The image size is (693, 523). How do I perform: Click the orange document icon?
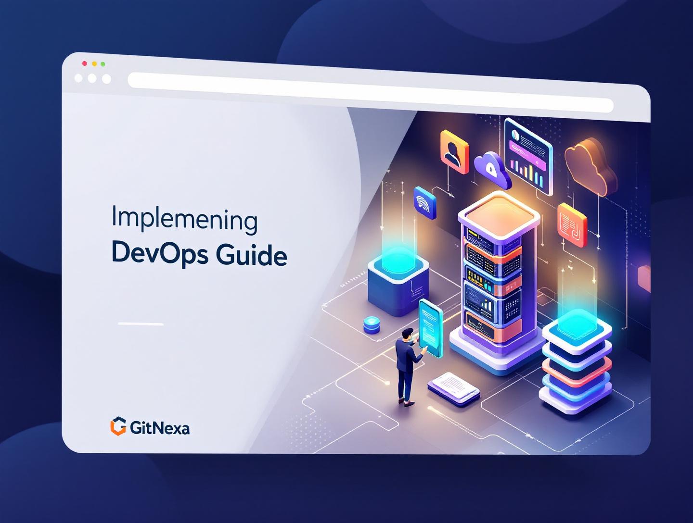[572, 225]
